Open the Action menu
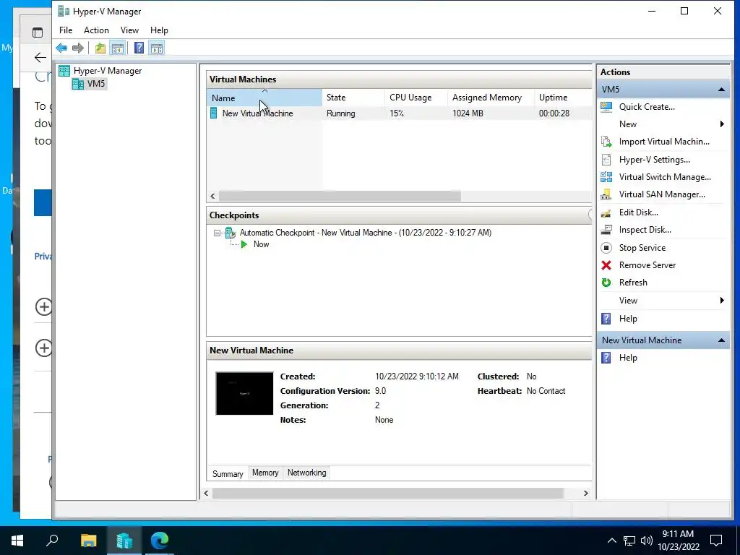The image size is (740, 555). pyautogui.click(x=96, y=30)
